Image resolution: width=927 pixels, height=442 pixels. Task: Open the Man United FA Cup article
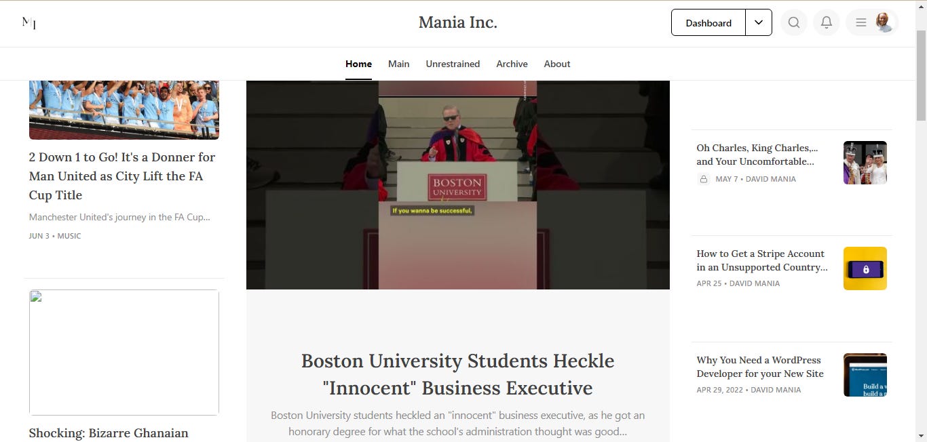coord(122,176)
